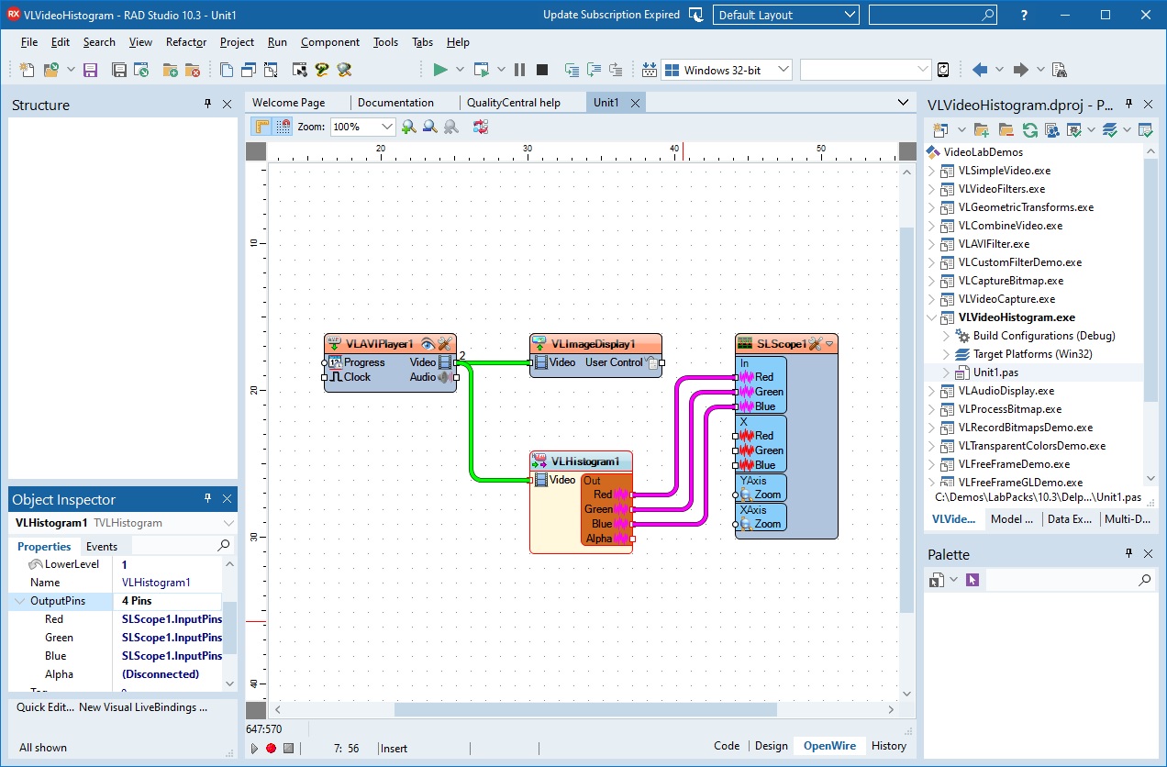
Task: Open the tools icon on VLAVIPlayer1 node
Action: pyautogui.click(x=445, y=344)
